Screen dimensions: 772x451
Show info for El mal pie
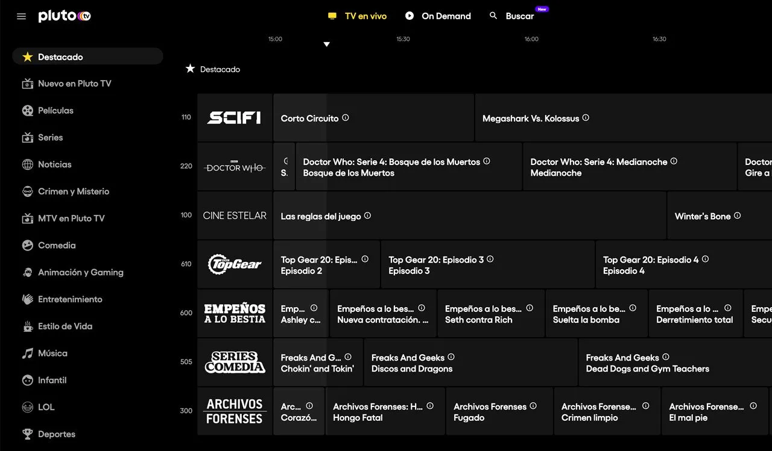click(x=753, y=406)
